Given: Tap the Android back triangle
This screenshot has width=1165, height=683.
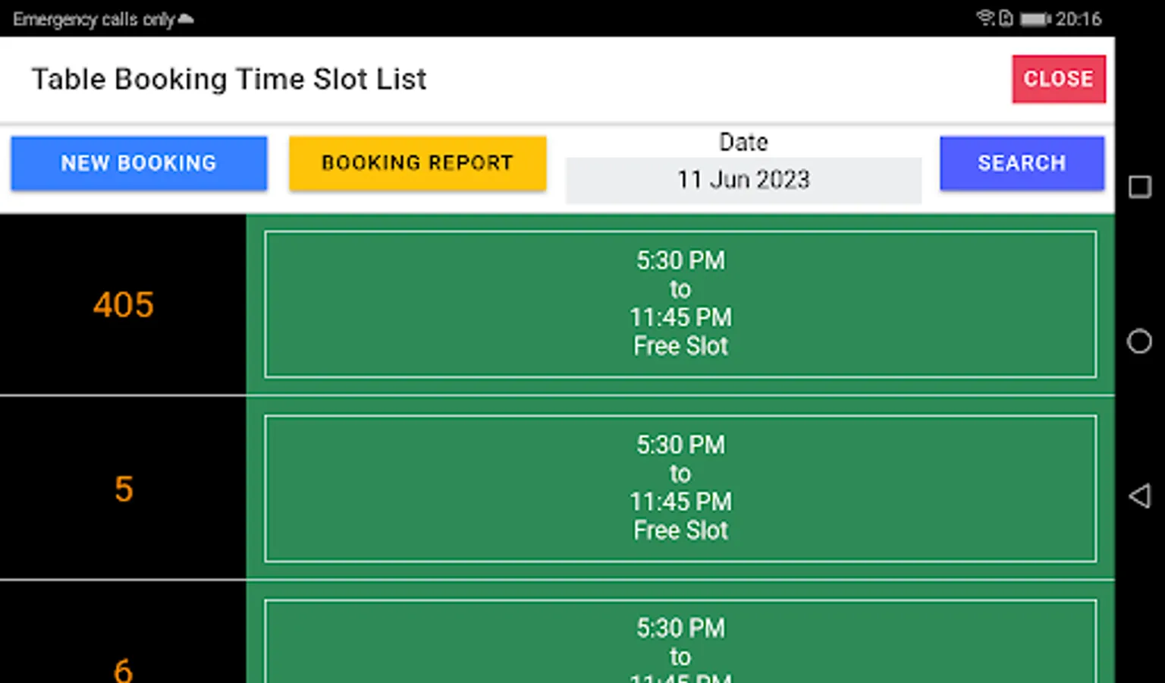Looking at the screenshot, I should pyautogui.click(x=1139, y=496).
